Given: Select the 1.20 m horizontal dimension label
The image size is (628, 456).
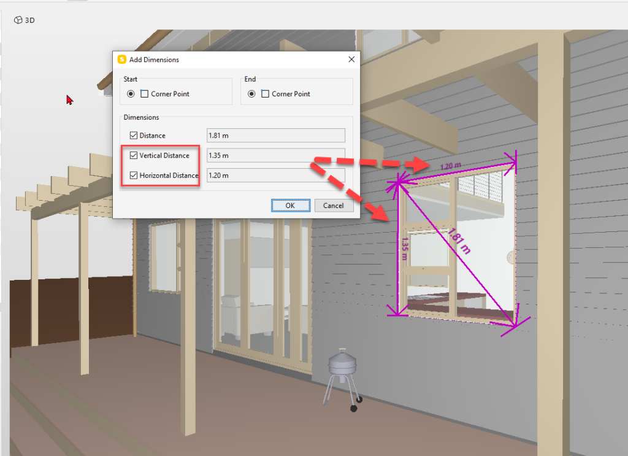Looking at the screenshot, I should (451, 166).
